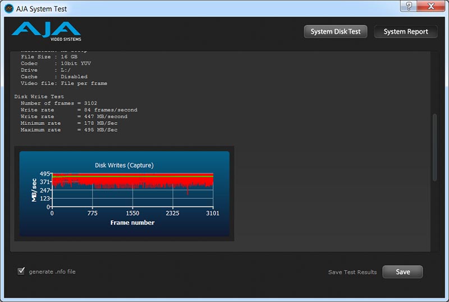Click the AJA System Test title bar icon
The height and width of the screenshot is (302, 449).
(9, 8)
